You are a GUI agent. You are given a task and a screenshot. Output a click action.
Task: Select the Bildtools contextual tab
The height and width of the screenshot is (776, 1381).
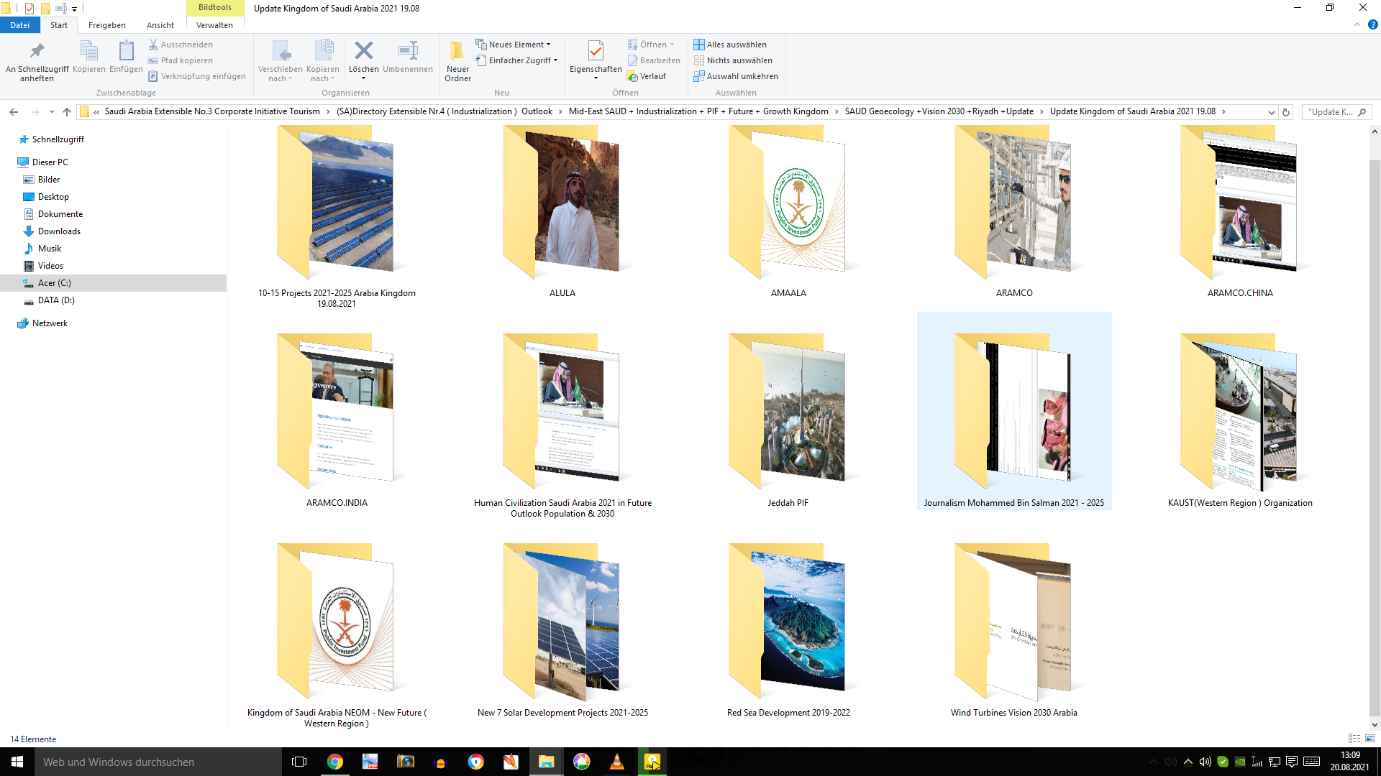coord(215,8)
